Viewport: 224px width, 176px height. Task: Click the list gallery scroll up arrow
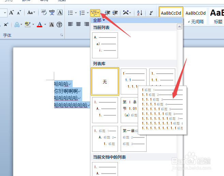(179, 27)
